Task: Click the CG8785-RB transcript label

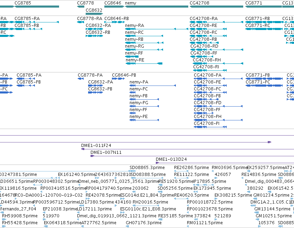Action: (27, 26)
